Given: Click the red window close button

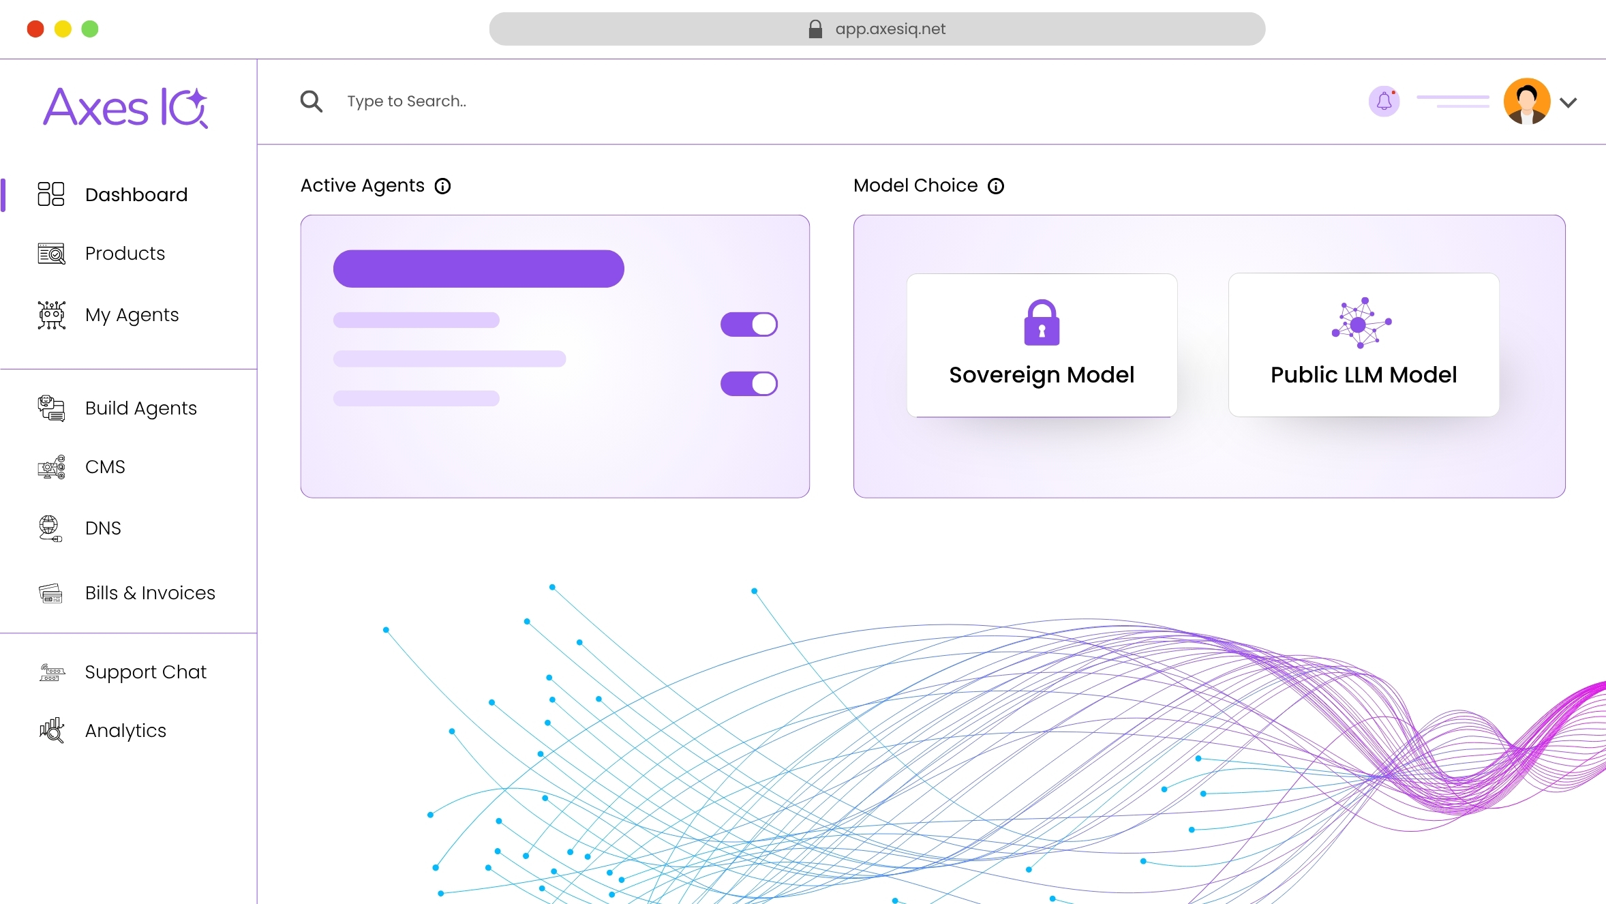Looking at the screenshot, I should (x=35, y=29).
